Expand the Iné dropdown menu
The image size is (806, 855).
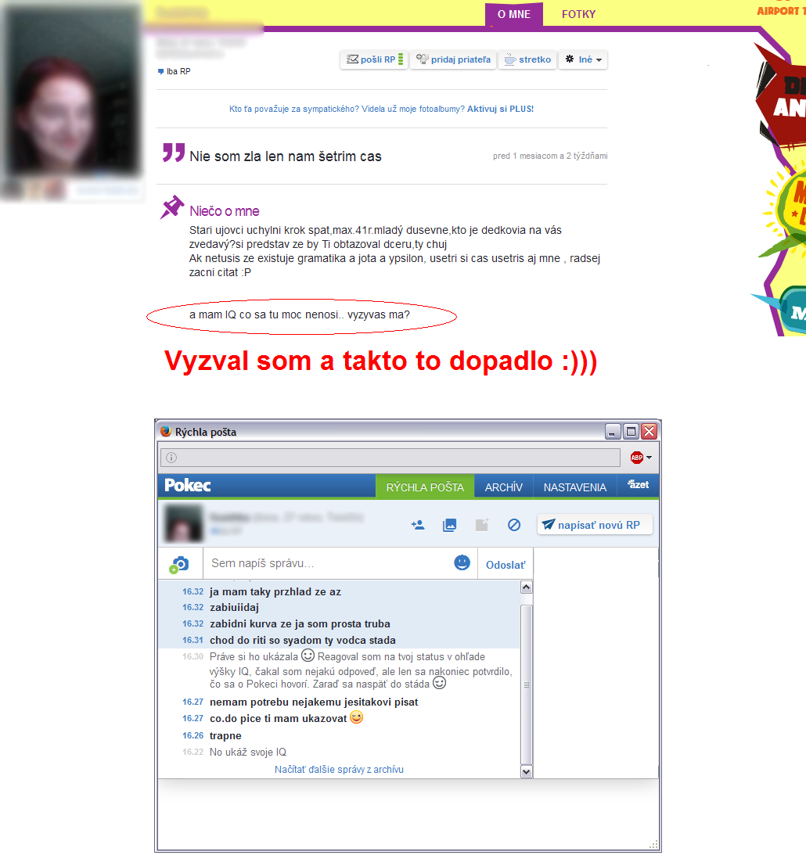[583, 59]
